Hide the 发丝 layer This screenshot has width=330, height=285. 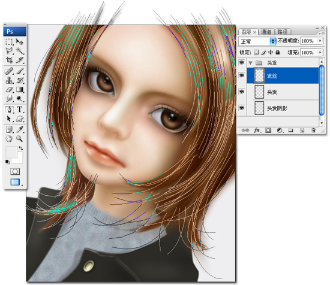click(242, 75)
